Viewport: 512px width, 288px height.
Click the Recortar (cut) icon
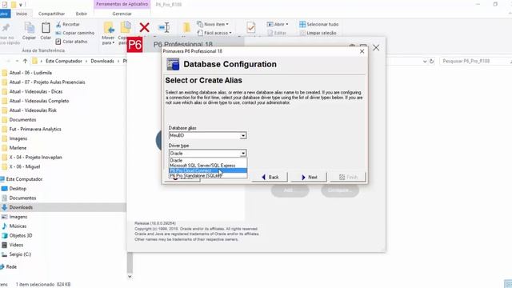[58, 25]
